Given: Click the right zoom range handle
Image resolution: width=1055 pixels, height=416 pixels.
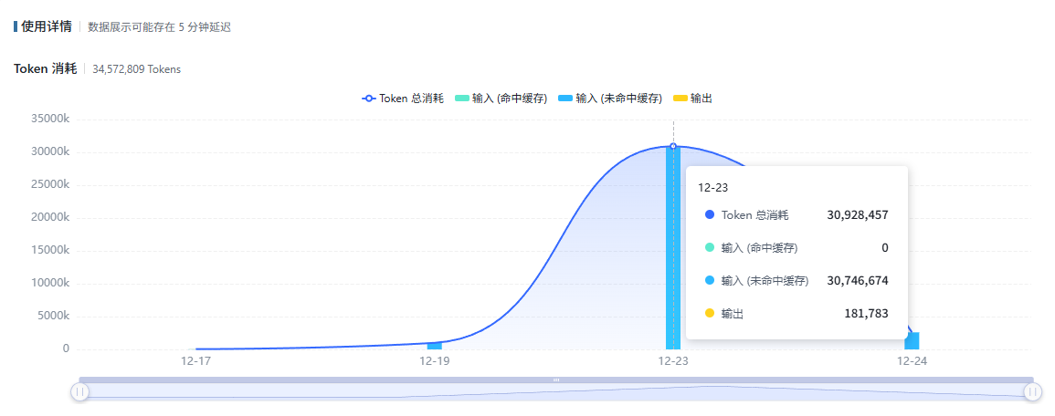Looking at the screenshot, I should coord(1032,391).
